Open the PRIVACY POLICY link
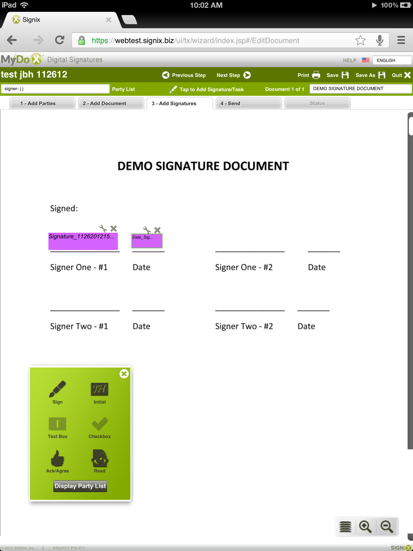The image size is (413, 551). click(x=69, y=548)
